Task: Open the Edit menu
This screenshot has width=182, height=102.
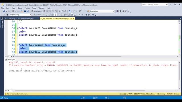Action: [x=8, y=8]
